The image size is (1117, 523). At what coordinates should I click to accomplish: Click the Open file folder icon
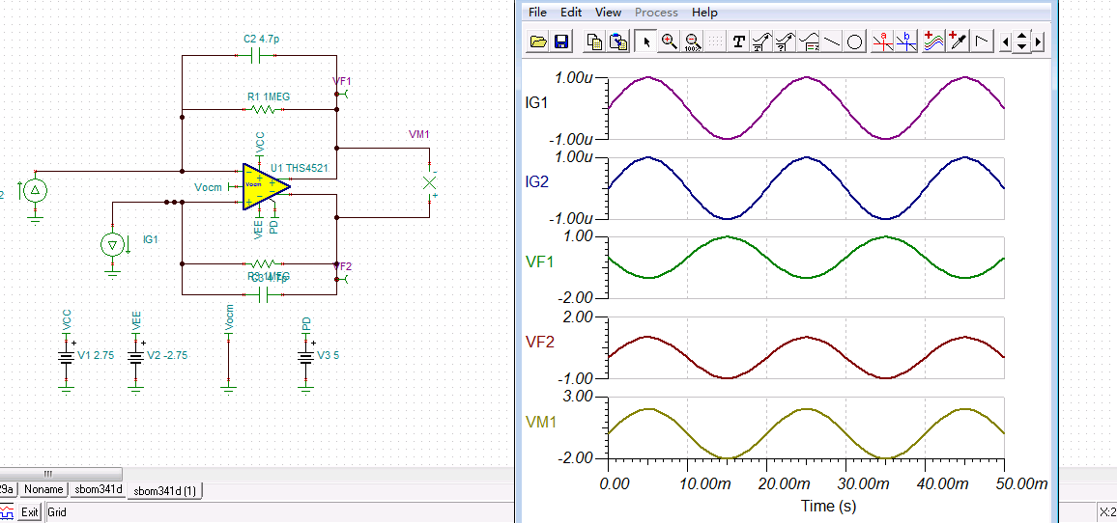point(539,41)
